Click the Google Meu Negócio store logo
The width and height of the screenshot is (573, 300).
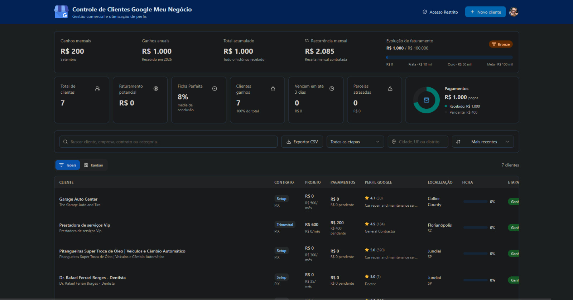click(x=61, y=12)
